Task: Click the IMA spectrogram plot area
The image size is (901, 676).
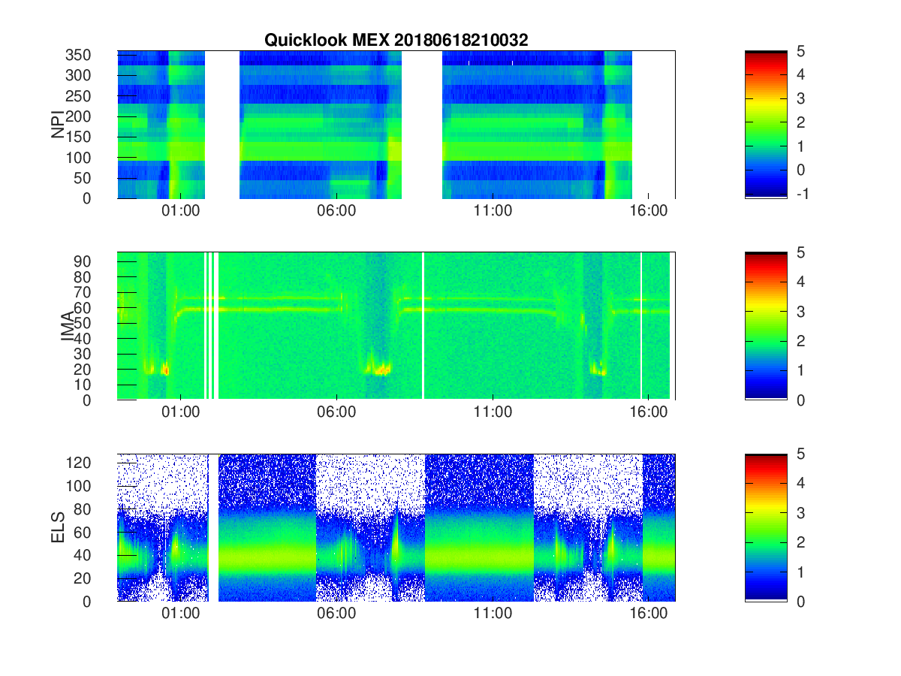Action: (396, 326)
